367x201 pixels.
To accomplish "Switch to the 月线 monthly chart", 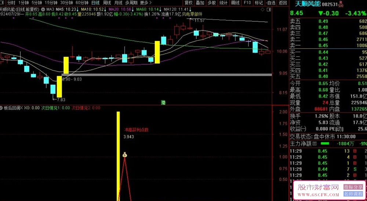I will tap(118, 3).
